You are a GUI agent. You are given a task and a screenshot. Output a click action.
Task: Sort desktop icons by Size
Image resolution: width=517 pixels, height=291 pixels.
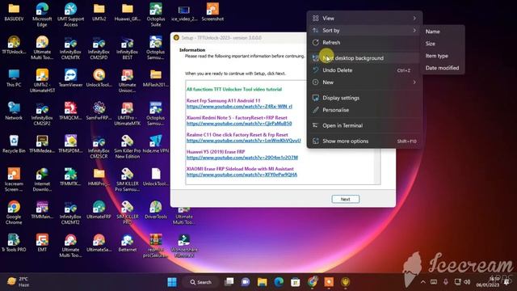(x=443, y=44)
